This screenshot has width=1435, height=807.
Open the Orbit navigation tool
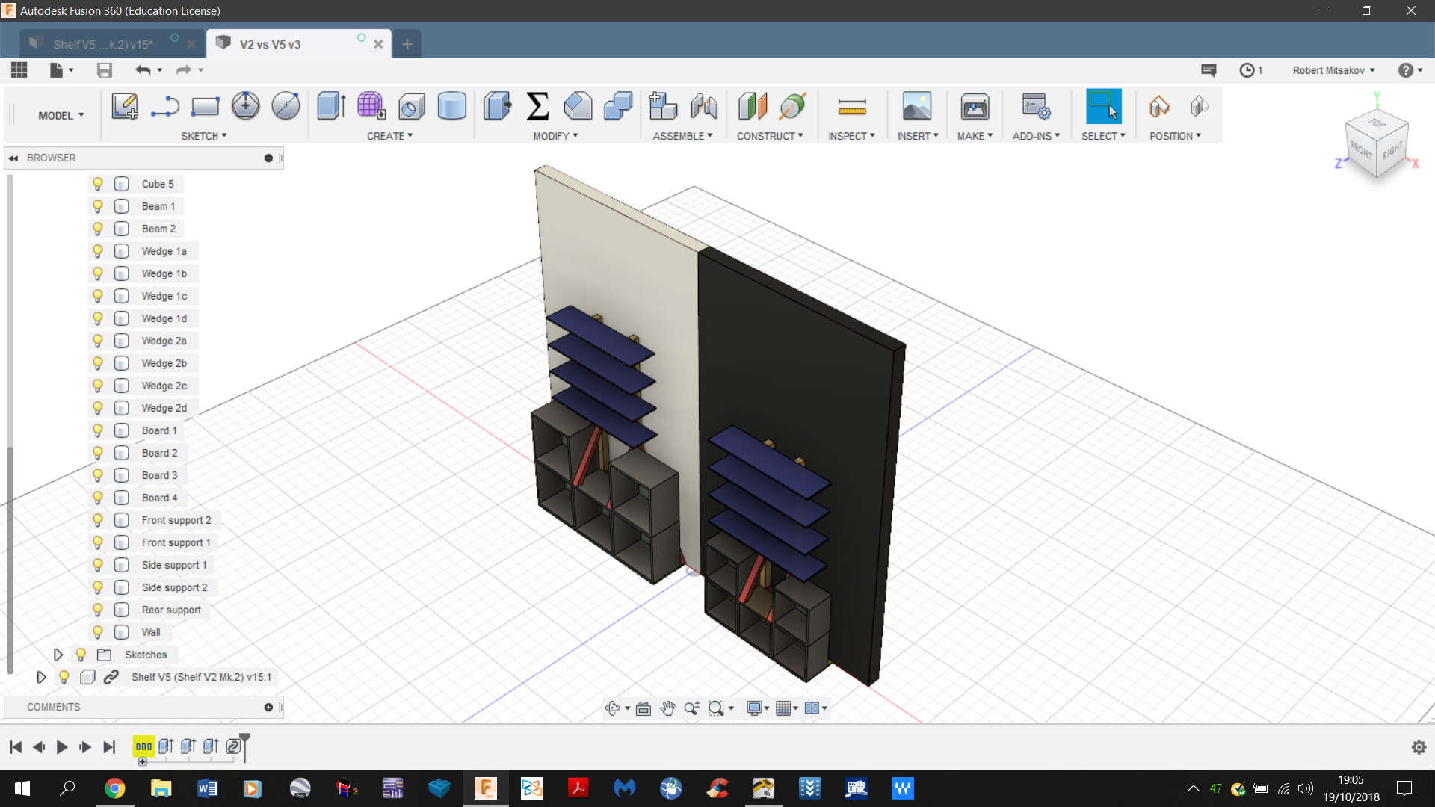click(x=613, y=708)
